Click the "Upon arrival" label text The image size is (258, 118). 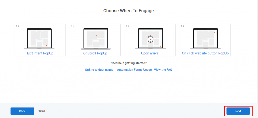(x=150, y=53)
